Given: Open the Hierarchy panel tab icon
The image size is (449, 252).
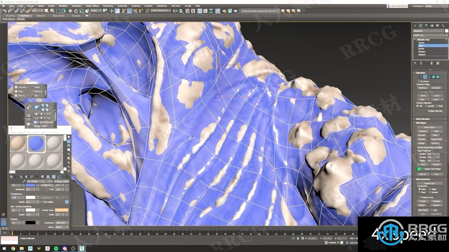Looking at the screenshot, I should [x=426, y=26].
